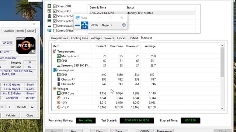Open the Magnifier views dropdown
This screenshot has width=236, height=132.
point(107,25)
